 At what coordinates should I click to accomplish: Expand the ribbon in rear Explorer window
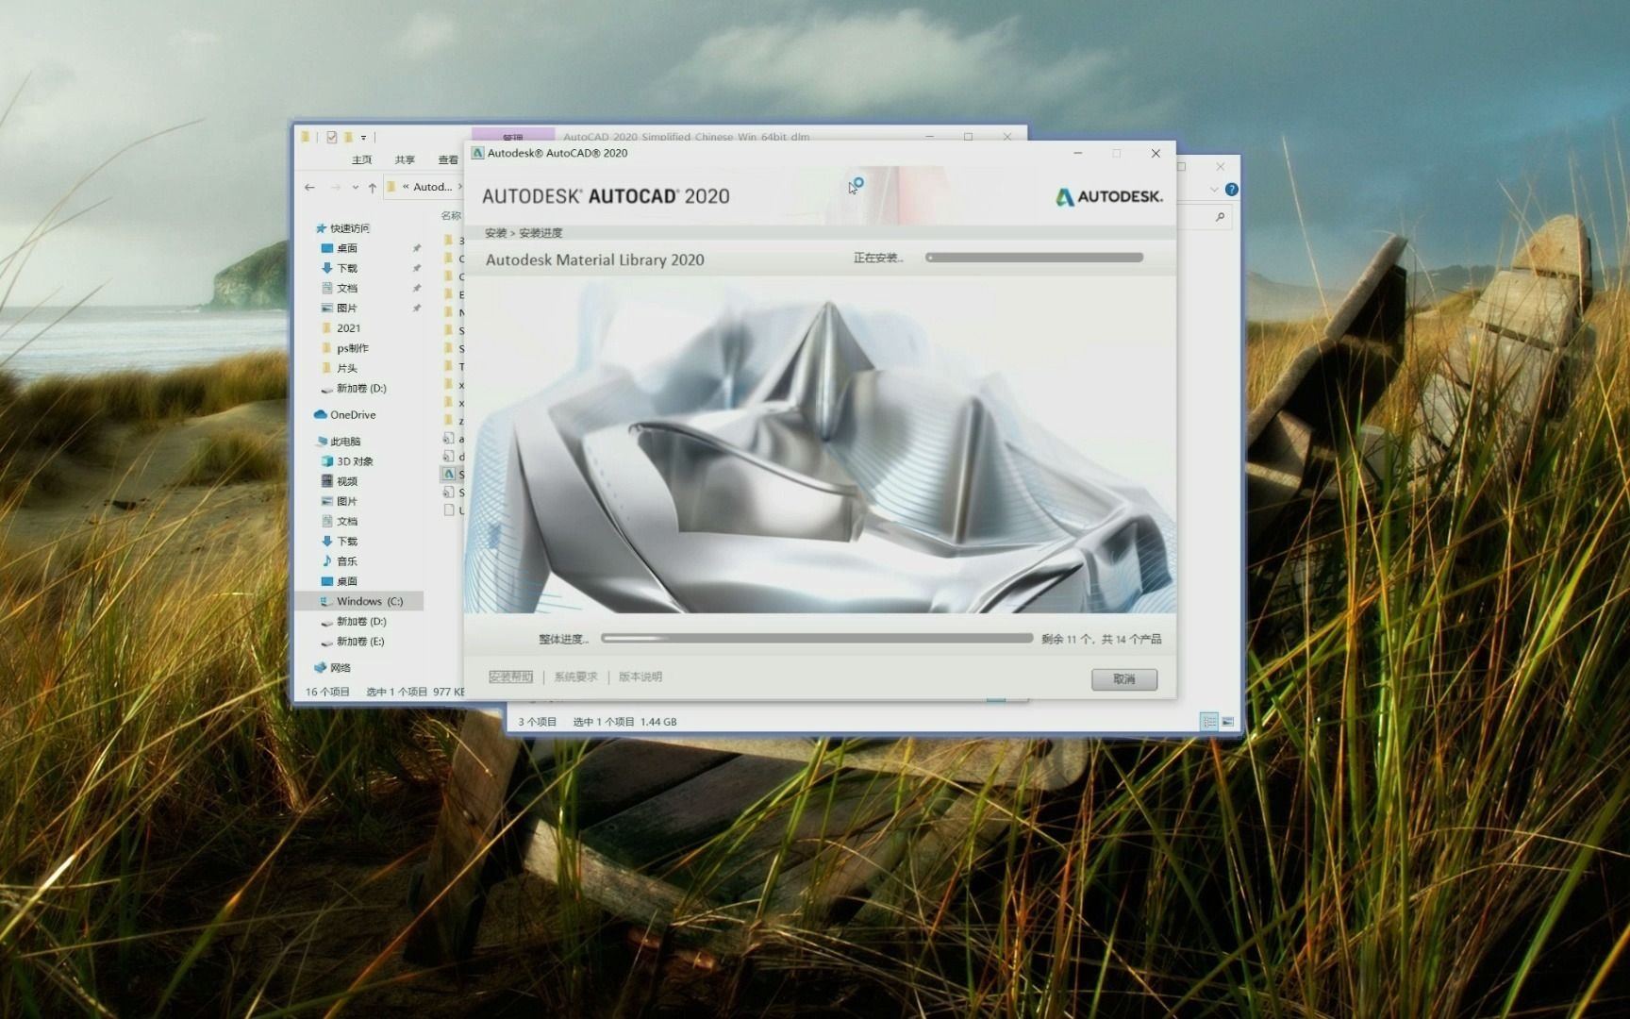[1214, 190]
